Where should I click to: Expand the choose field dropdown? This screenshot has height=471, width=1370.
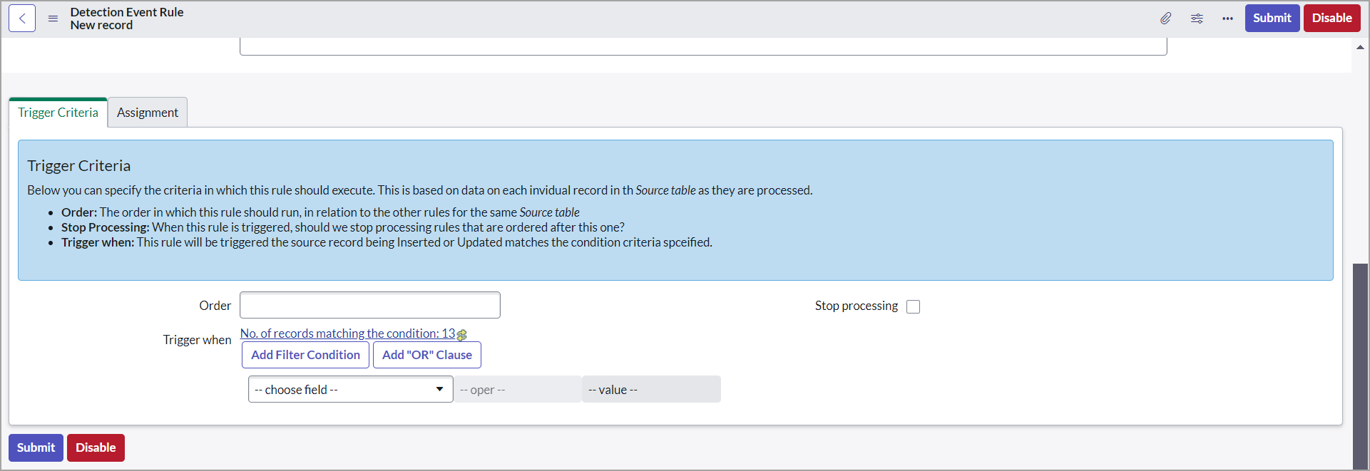pyautogui.click(x=350, y=389)
